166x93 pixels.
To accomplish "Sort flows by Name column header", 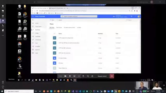I will coord(60,34).
